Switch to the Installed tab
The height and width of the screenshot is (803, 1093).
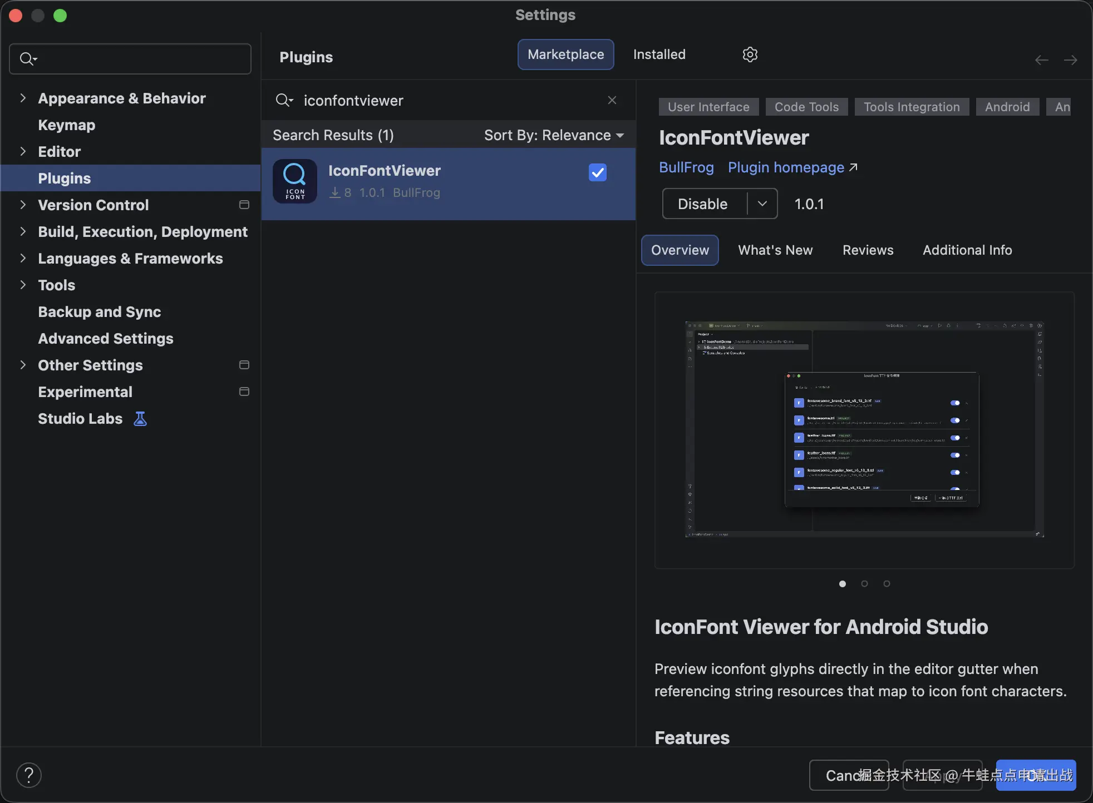coord(659,54)
